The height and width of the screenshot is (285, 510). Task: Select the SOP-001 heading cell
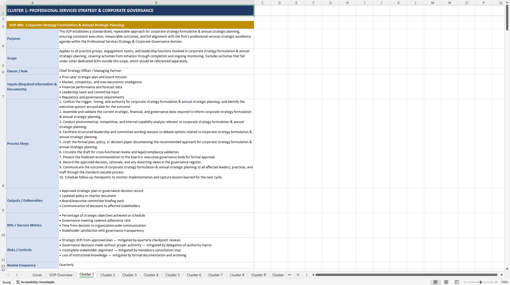click(x=130, y=25)
